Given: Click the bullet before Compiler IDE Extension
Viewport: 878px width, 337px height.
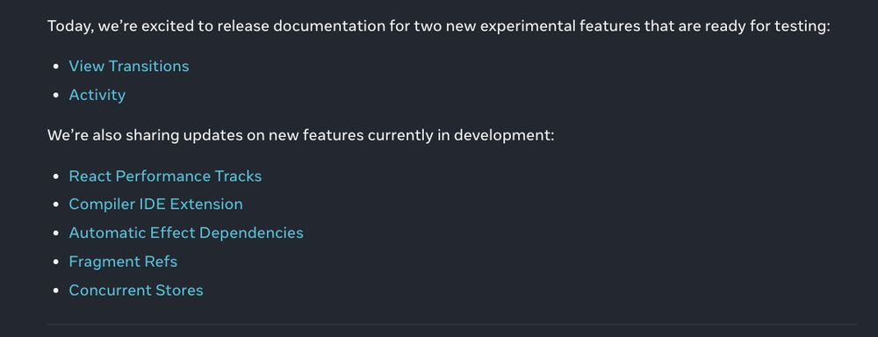Looking at the screenshot, I should [x=55, y=204].
